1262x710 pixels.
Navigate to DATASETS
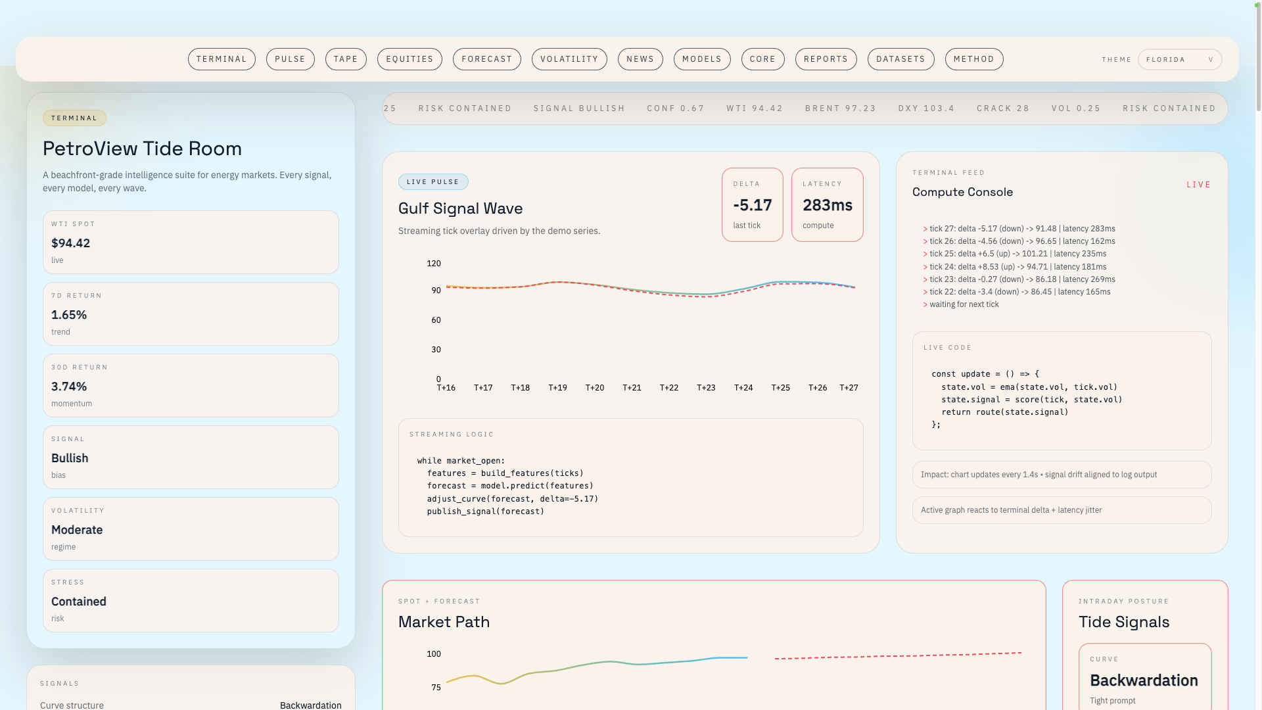coord(900,59)
